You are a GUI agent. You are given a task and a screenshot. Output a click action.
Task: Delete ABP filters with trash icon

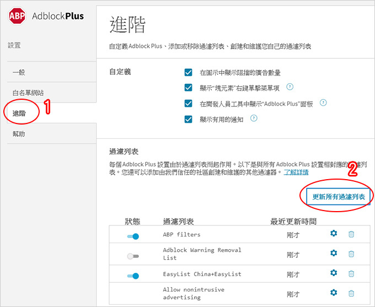click(351, 234)
